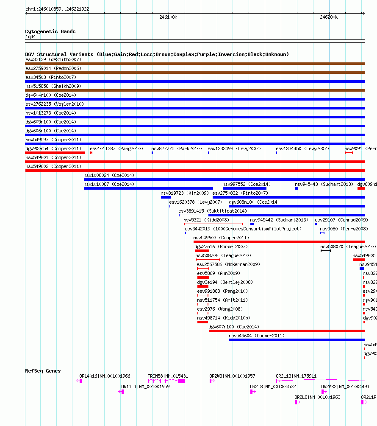Click the 1q44 cytogenetic band label
The height and width of the screenshot is (426, 377).
click(30, 36)
